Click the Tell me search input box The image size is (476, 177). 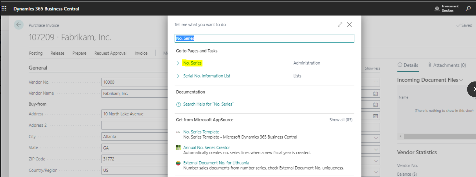[x=264, y=38]
